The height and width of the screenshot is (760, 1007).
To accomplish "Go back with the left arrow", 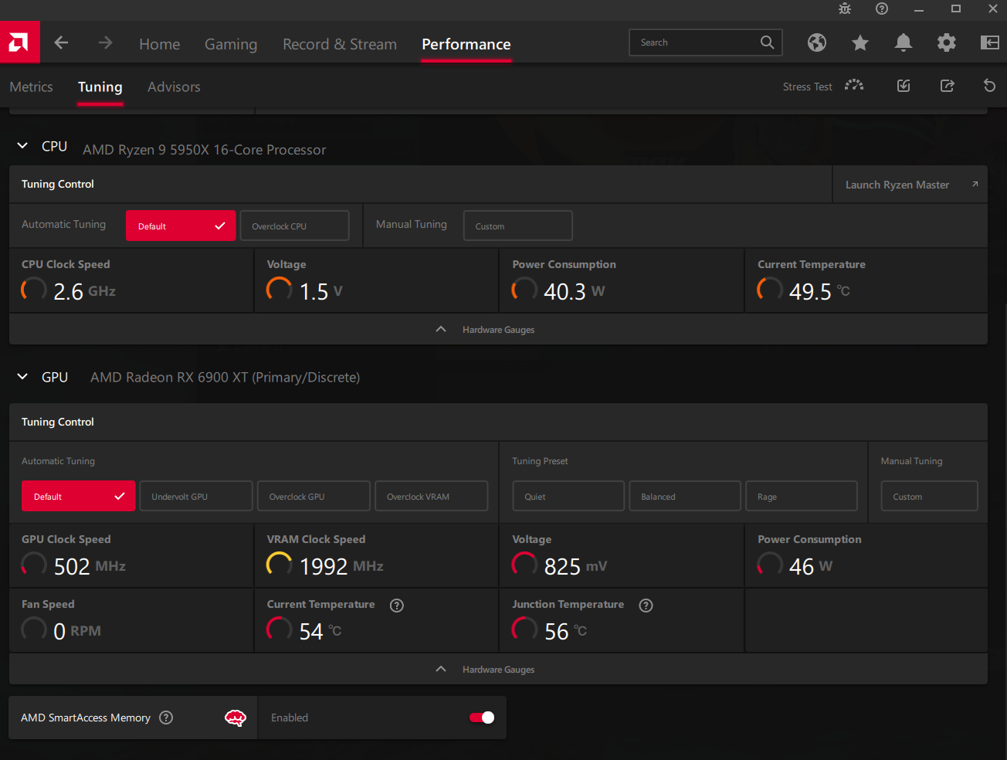I will pos(62,43).
